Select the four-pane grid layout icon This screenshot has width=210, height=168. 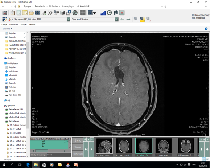coord(83,13)
